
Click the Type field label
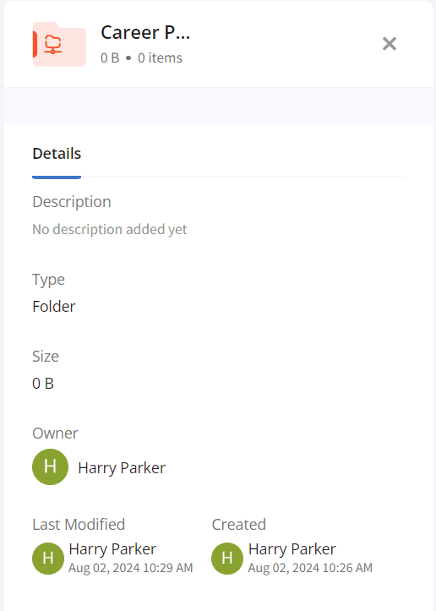(48, 280)
